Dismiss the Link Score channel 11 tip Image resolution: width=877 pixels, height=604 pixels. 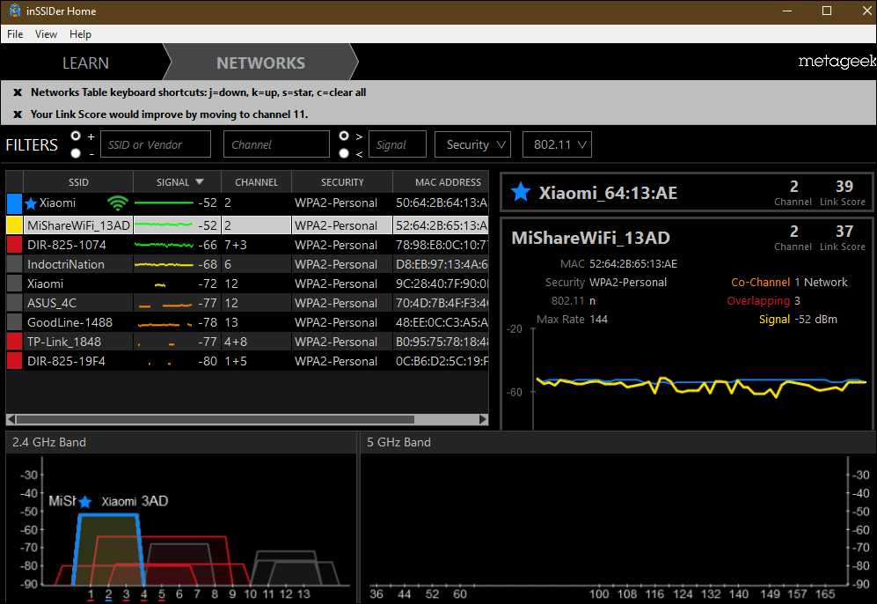click(18, 114)
